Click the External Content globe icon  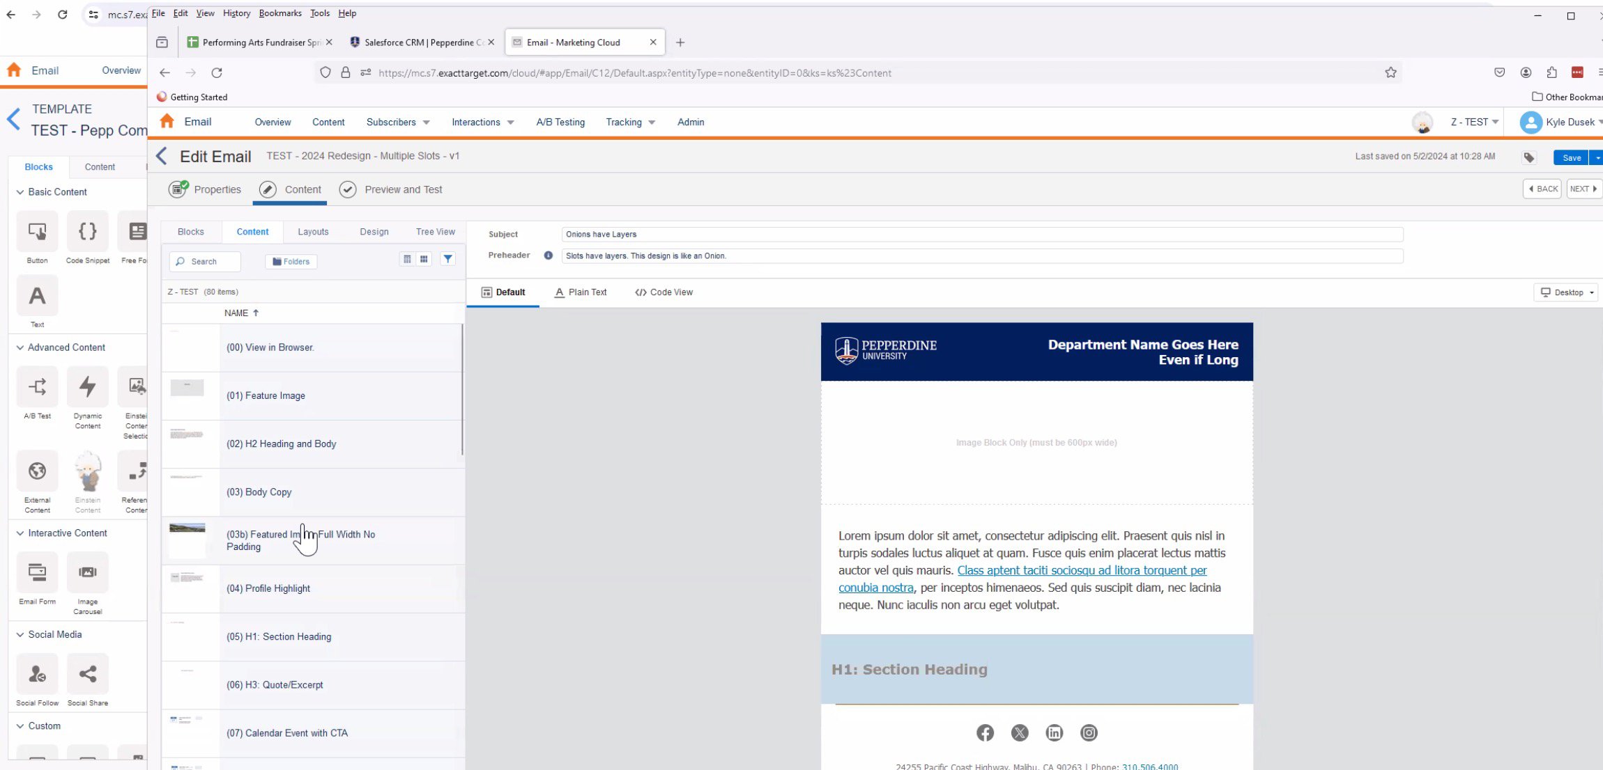[37, 471]
